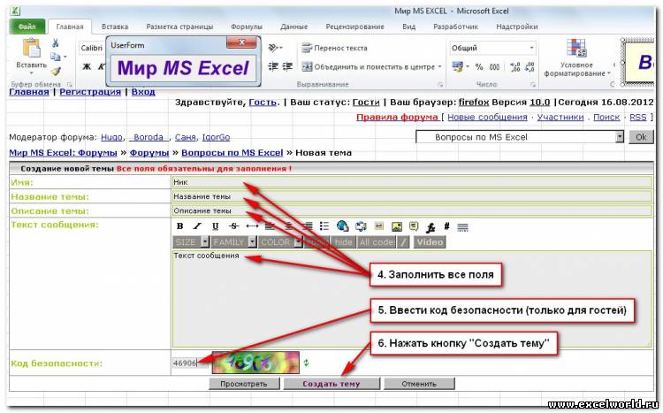Click the bulleted list icon
Image resolution: width=663 pixels, height=413 pixels.
tap(324, 226)
